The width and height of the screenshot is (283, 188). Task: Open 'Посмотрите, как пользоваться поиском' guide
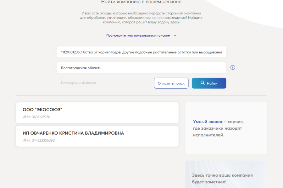[138, 36]
